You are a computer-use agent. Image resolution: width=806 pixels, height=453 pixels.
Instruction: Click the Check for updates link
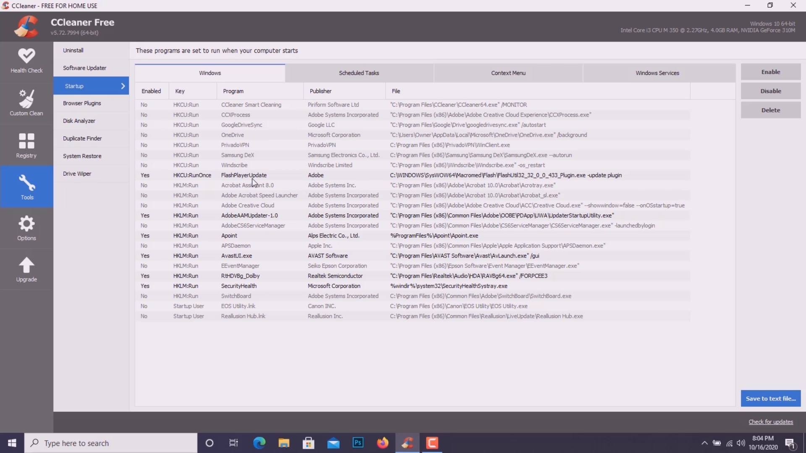coord(771,422)
